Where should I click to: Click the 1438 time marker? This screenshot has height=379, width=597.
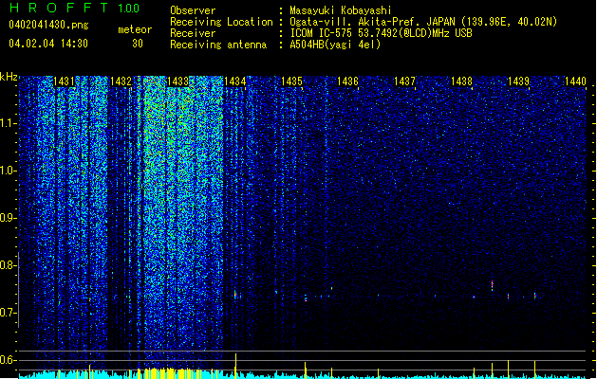pyautogui.click(x=462, y=81)
